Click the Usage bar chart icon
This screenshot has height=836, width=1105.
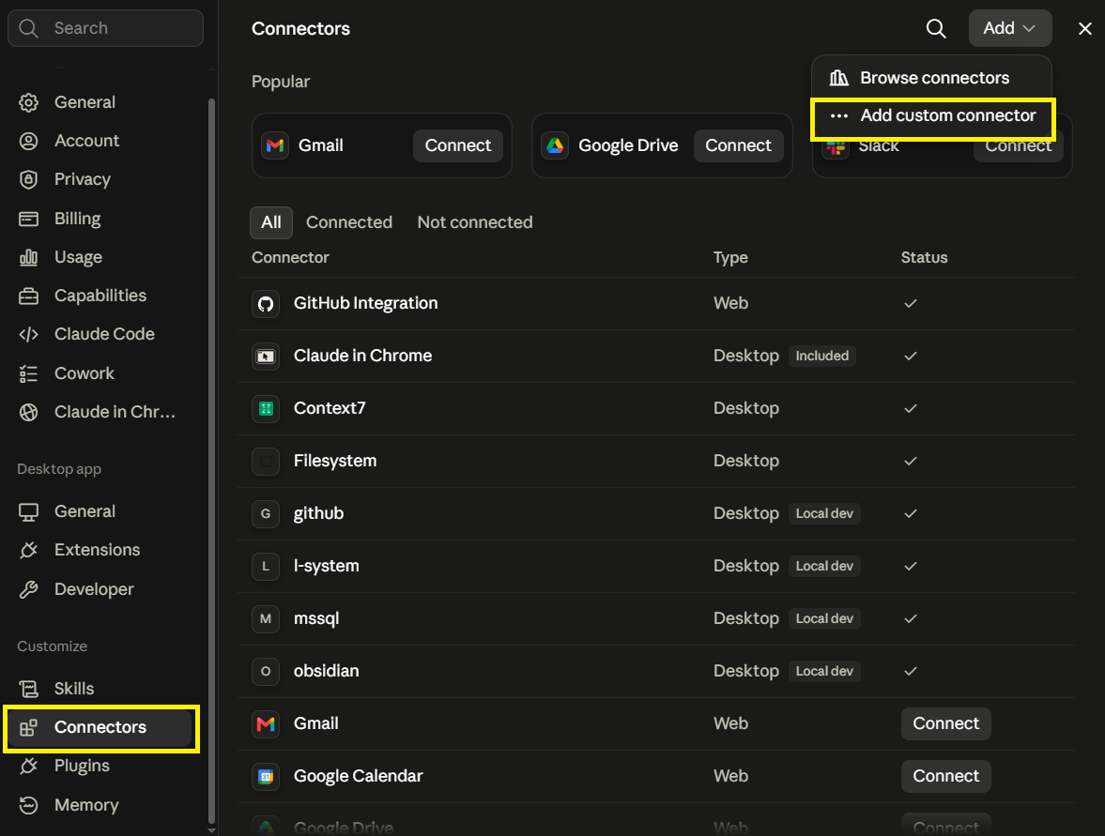(x=28, y=257)
